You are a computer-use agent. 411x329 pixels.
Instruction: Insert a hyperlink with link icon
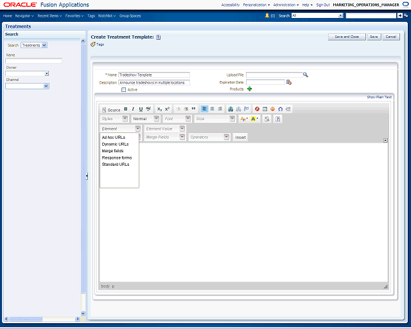(x=231, y=109)
